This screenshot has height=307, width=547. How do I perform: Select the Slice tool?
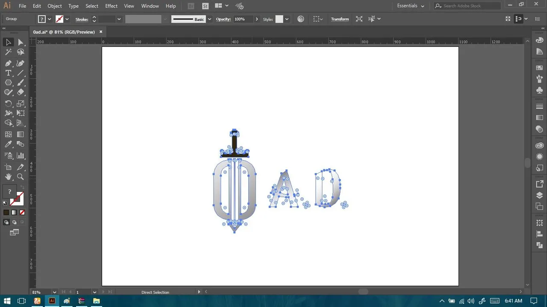point(21,167)
